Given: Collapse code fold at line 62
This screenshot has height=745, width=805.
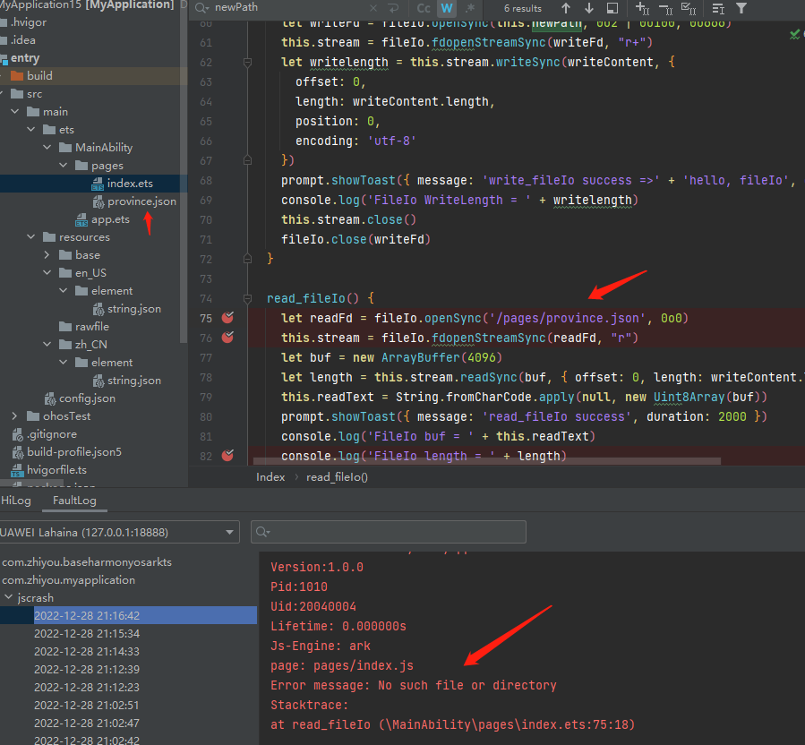Looking at the screenshot, I should click(x=247, y=62).
